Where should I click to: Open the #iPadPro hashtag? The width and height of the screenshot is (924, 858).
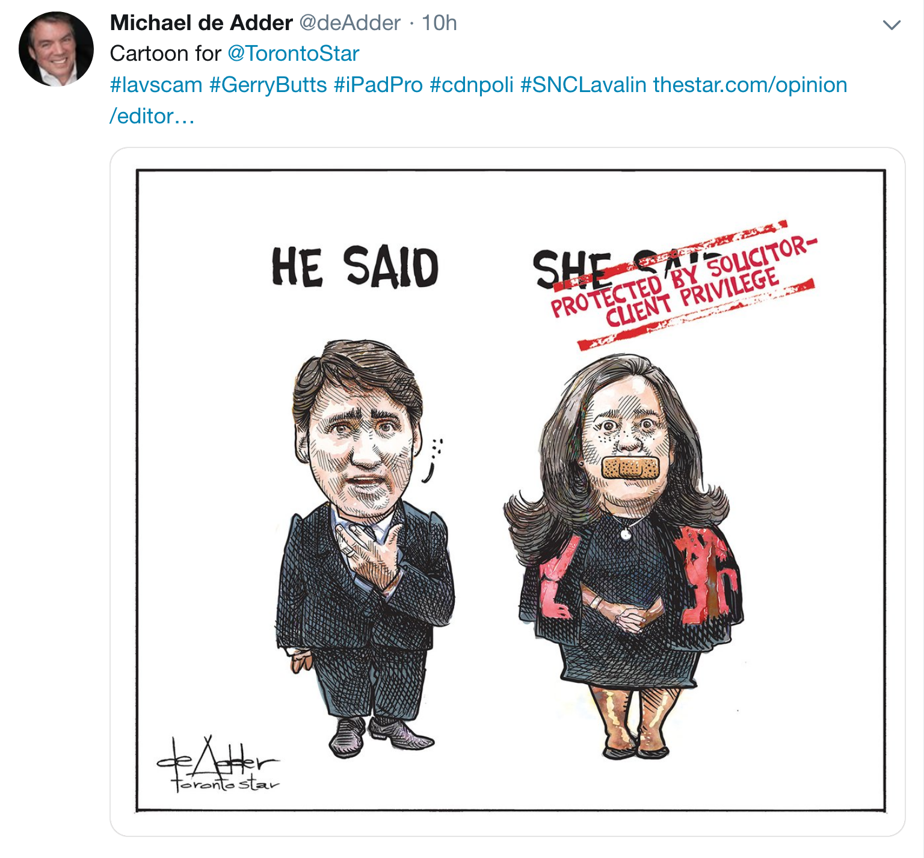(x=378, y=85)
